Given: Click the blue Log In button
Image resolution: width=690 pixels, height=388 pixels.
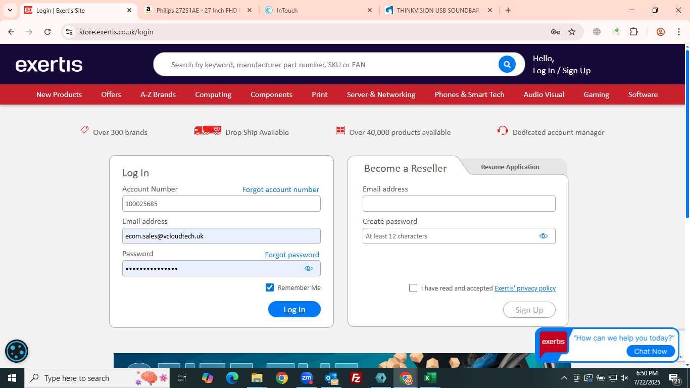Looking at the screenshot, I should [x=294, y=309].
